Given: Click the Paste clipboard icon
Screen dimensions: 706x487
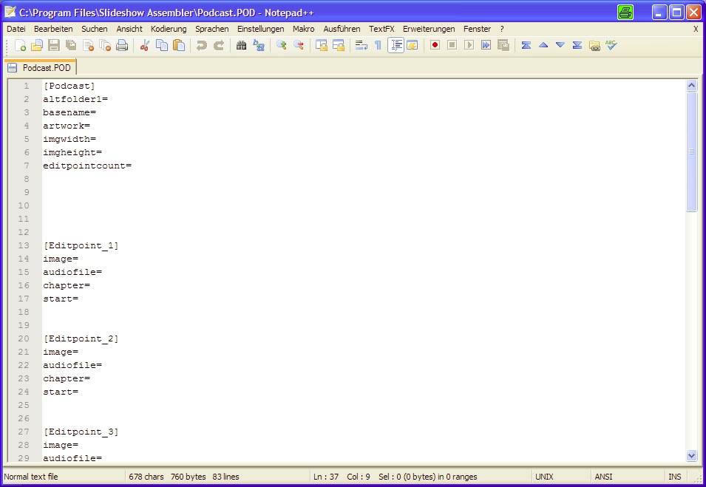Looking at the screenshot, I should pos(179,46).
